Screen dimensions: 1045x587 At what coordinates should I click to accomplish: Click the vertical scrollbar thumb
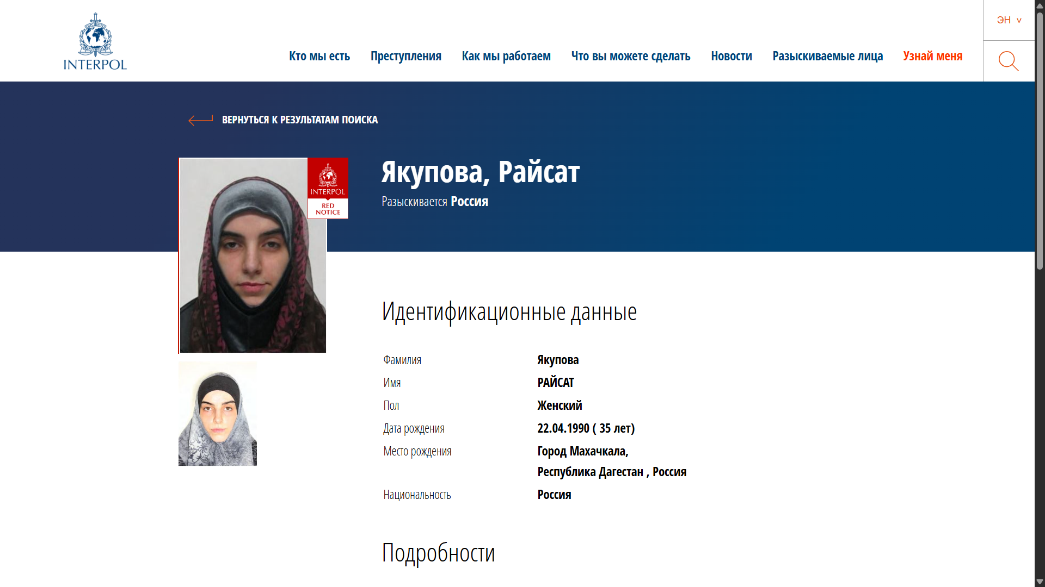(1040, 141)
